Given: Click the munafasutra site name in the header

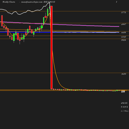Looking at the screenshot, I should point(32,2).
